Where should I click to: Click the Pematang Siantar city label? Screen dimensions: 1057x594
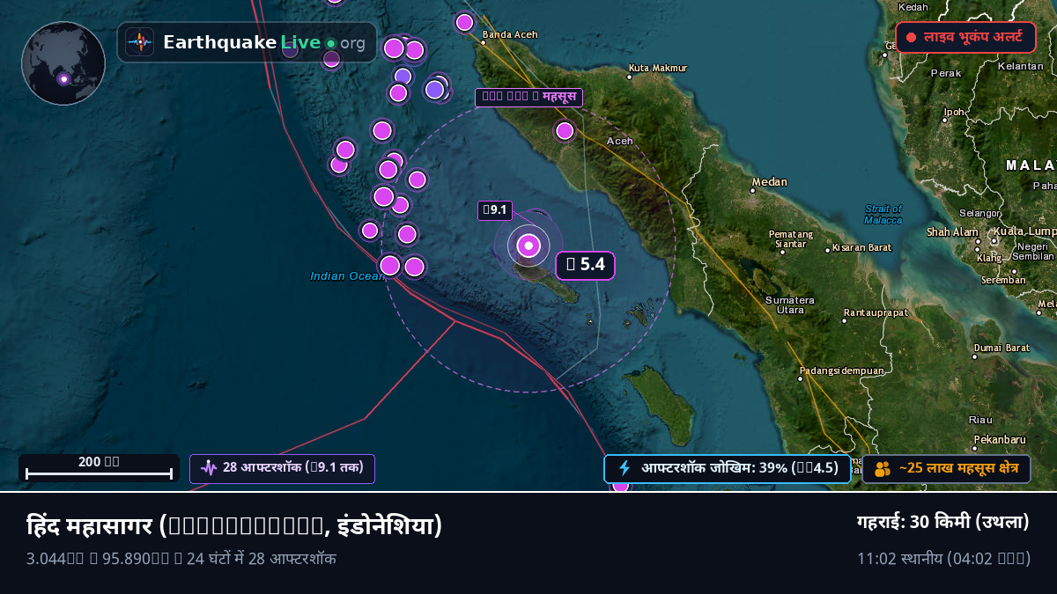click(790, 238)
